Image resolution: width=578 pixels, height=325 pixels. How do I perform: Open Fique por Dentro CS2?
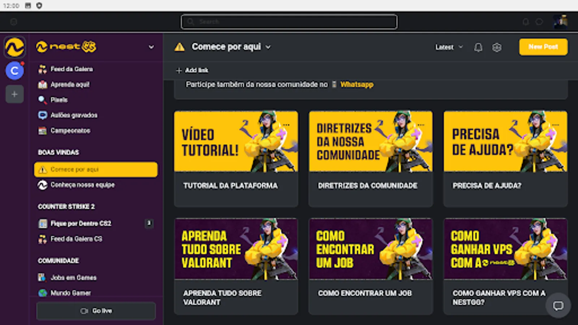coord(96,224)
